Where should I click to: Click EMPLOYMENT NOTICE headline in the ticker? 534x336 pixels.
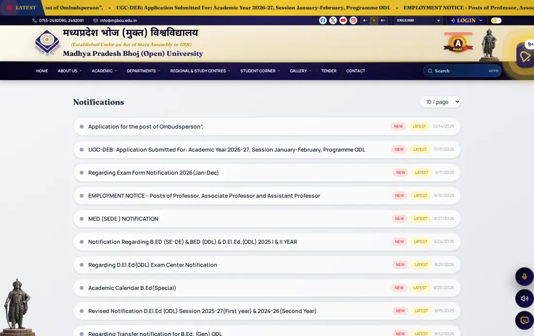(468, 7)
